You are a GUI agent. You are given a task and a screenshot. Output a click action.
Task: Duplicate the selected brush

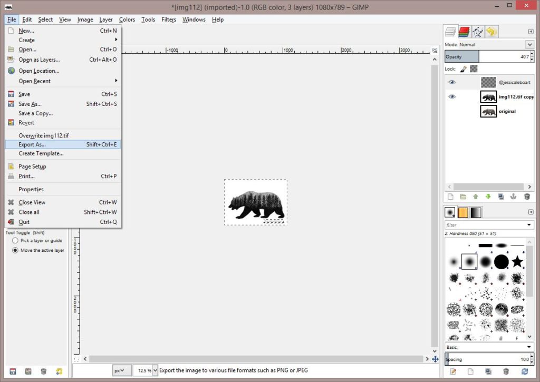(x=488, y=371)
